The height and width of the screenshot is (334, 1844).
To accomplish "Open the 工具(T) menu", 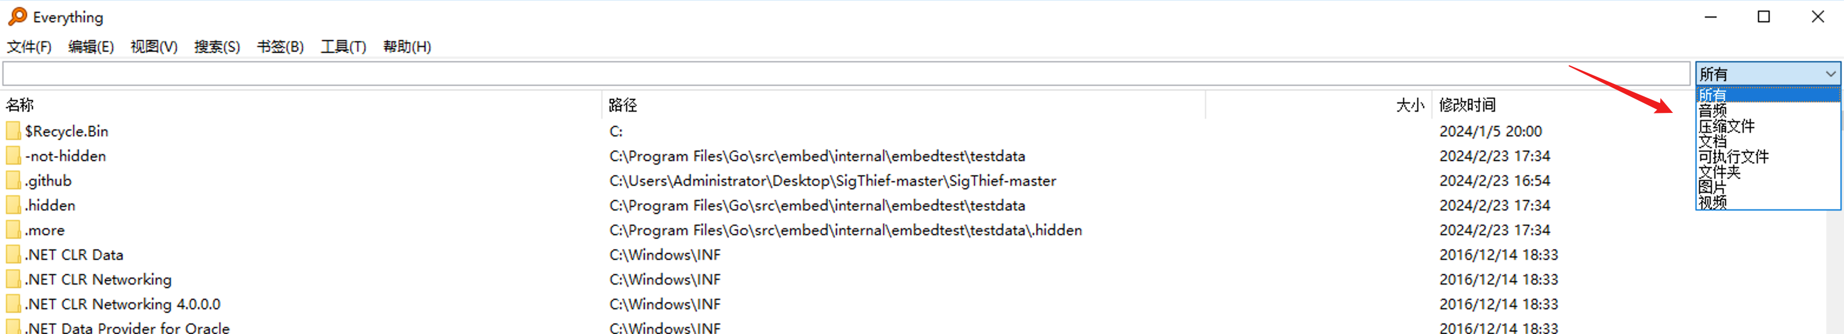I will (x=343, y=47).
